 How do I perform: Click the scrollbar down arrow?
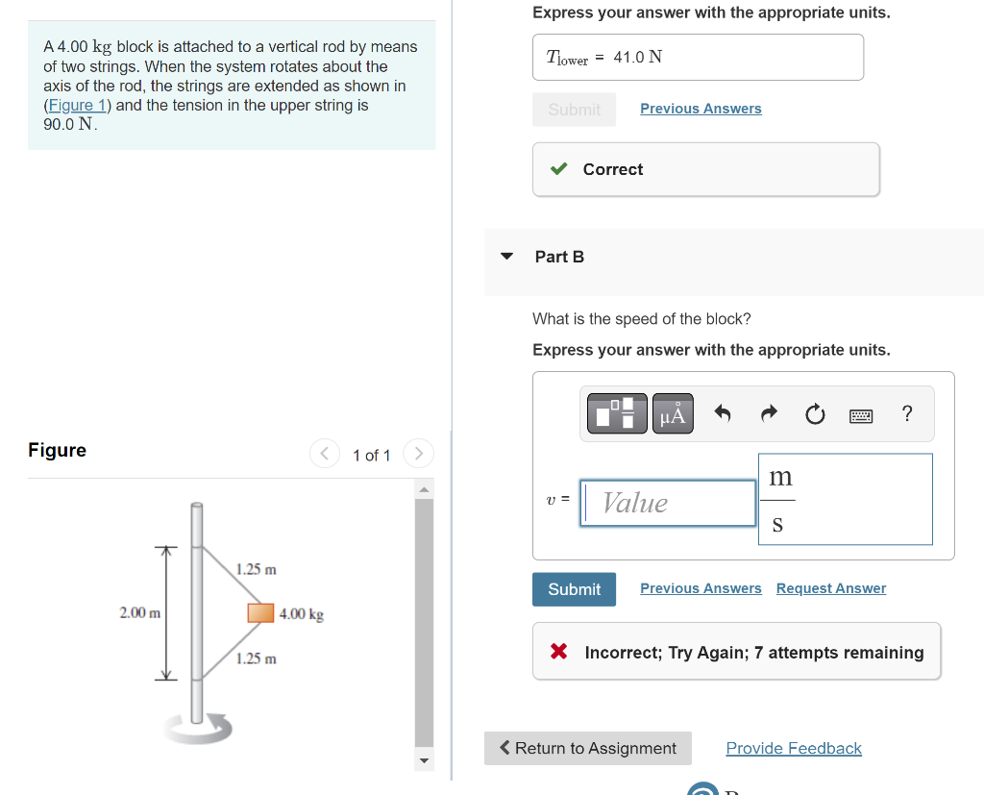point(424,759)
